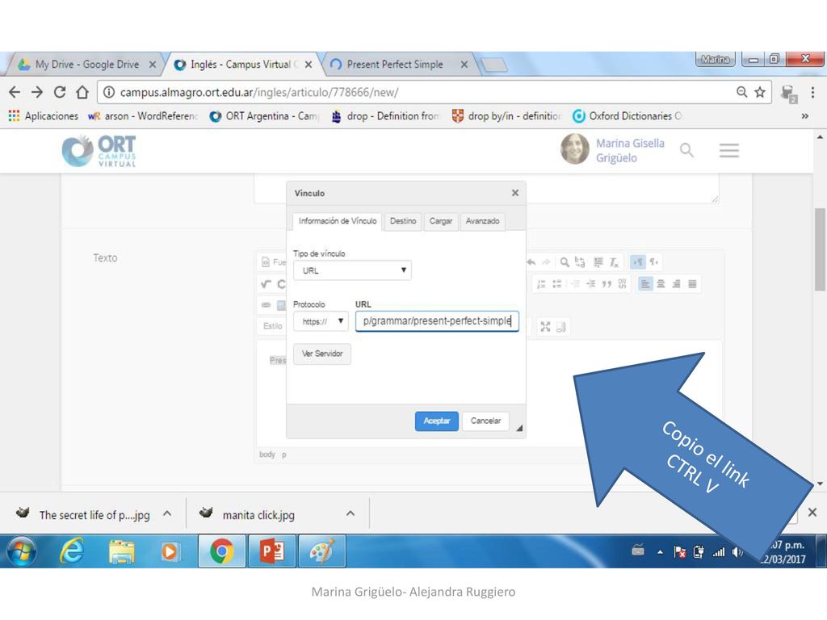The width and height of the screenshot is (827, 620).
Task: Click the zoom magnifier icon in address bar
Action: tap(741, 92)
